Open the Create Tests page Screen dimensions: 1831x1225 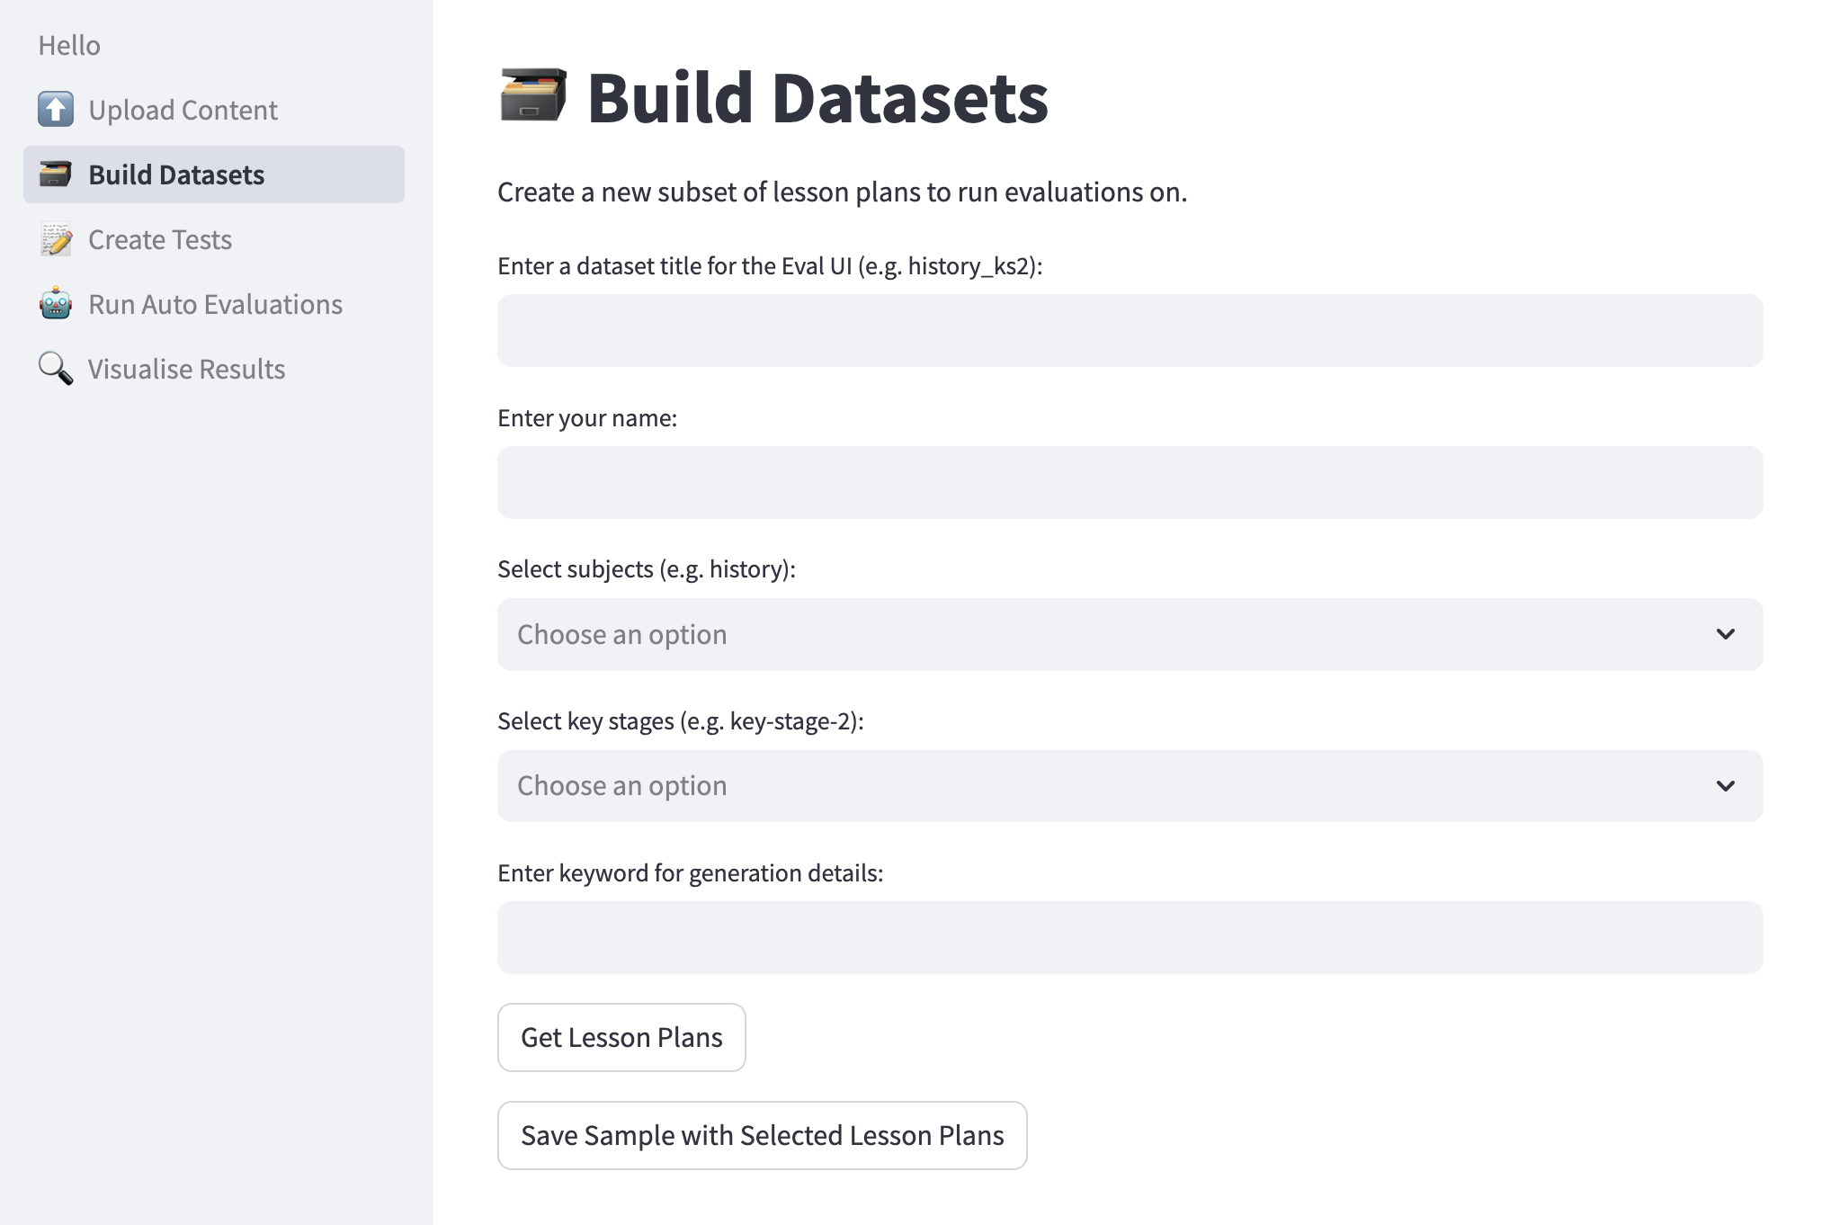tap(160, 239)
